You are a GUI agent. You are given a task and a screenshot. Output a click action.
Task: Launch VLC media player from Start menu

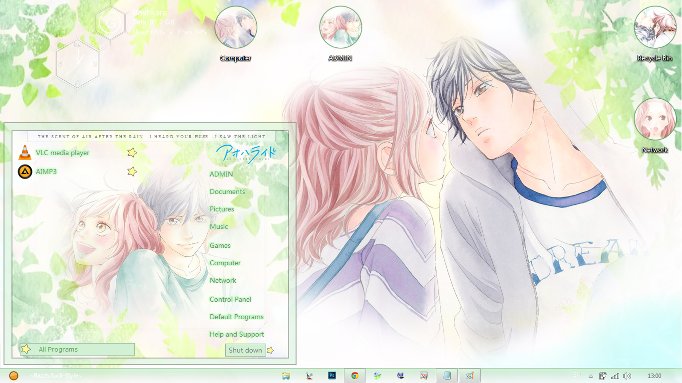[62, 153]
